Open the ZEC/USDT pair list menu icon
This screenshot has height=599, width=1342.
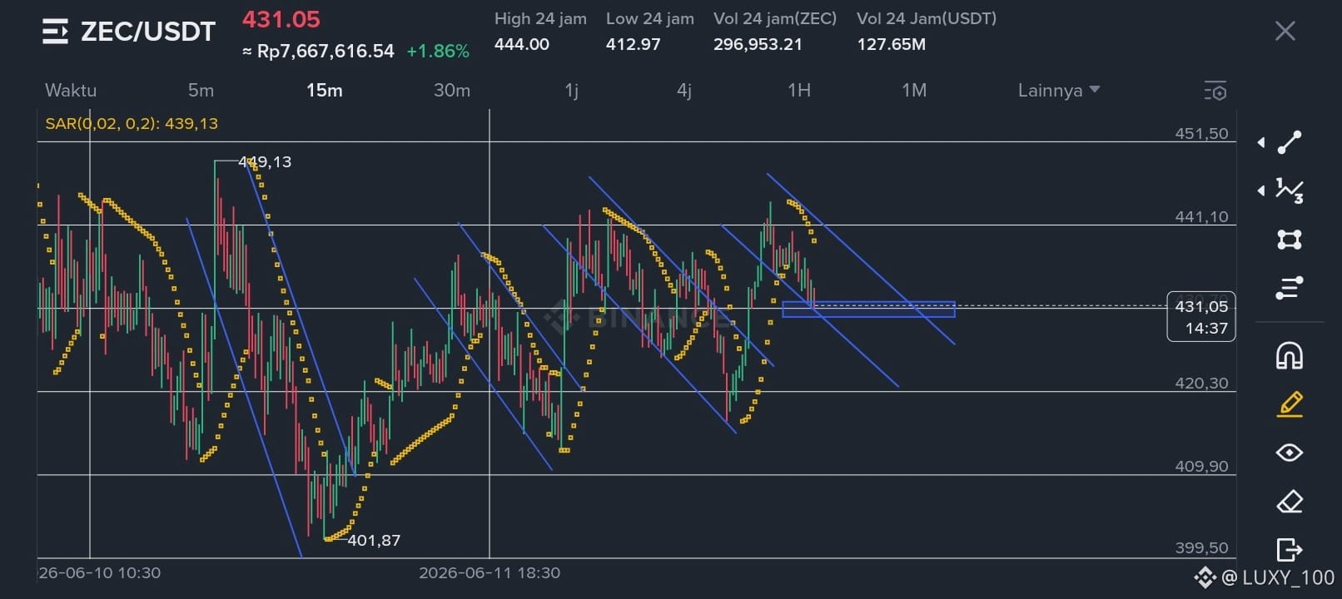(x=55, y=32)
